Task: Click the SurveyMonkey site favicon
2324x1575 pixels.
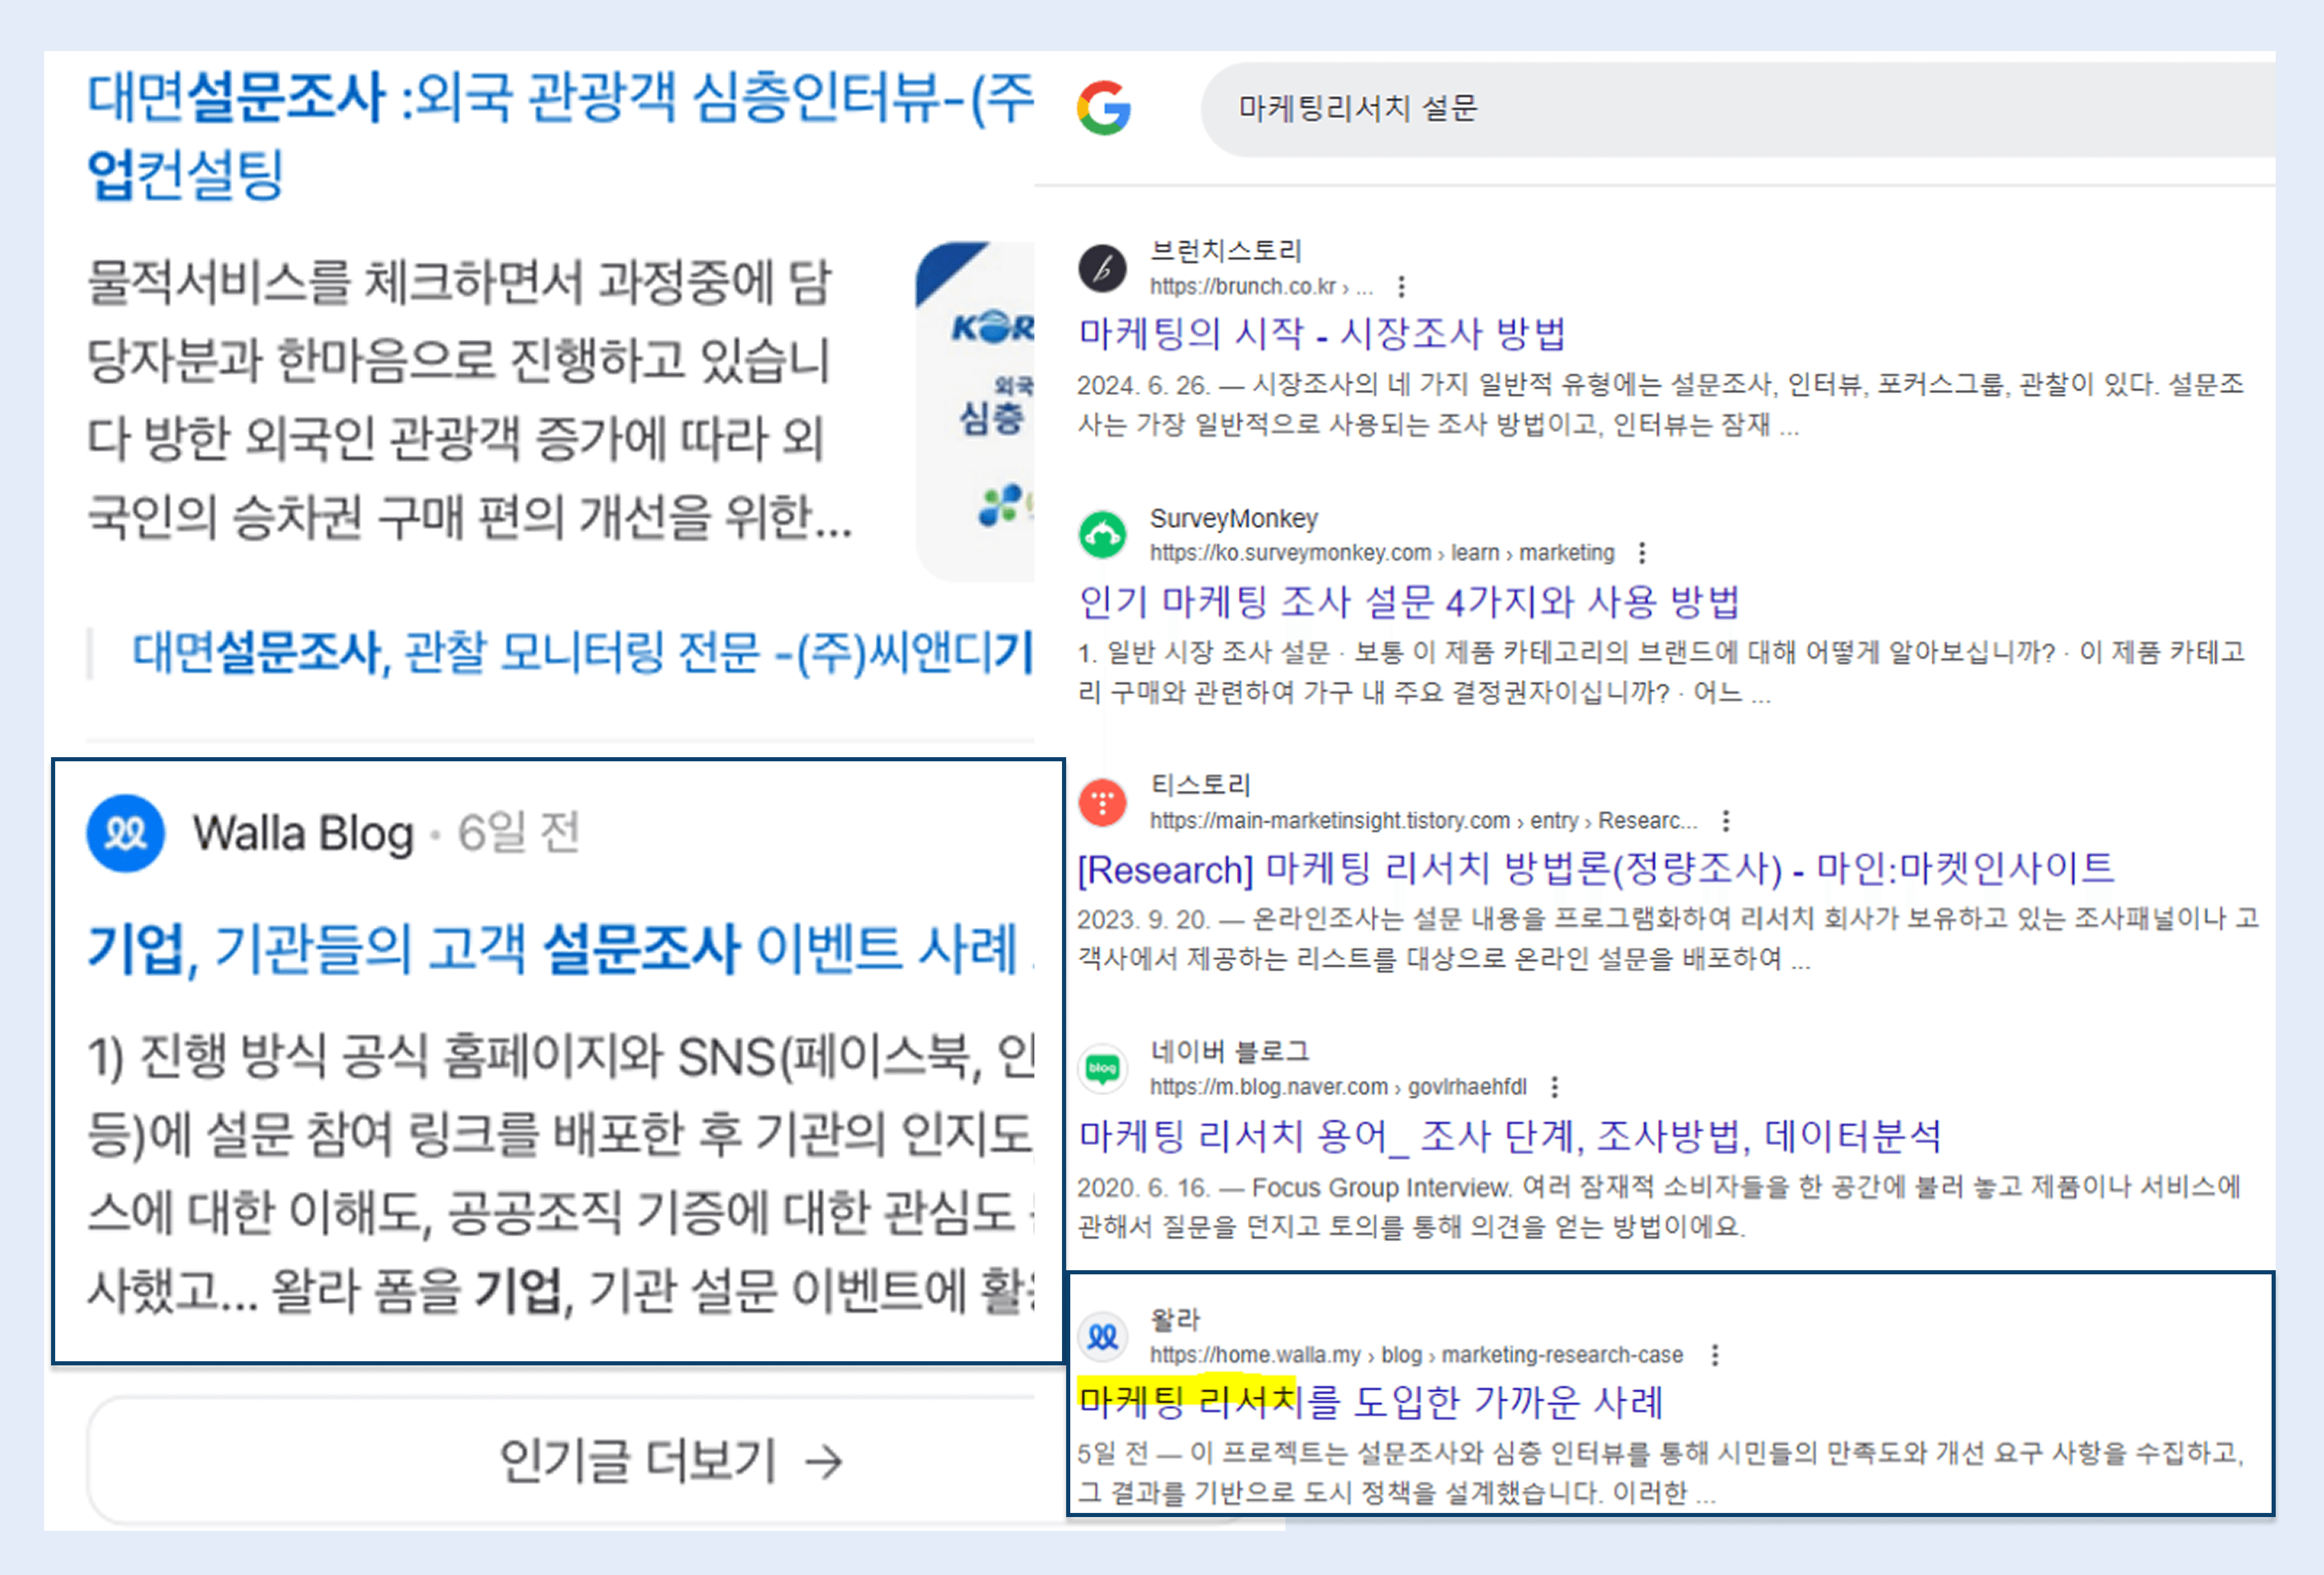Action: (1102, 535)
